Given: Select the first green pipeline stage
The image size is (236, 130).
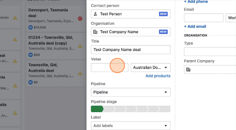Looking at the screenshot, I should tap(97, 109).
